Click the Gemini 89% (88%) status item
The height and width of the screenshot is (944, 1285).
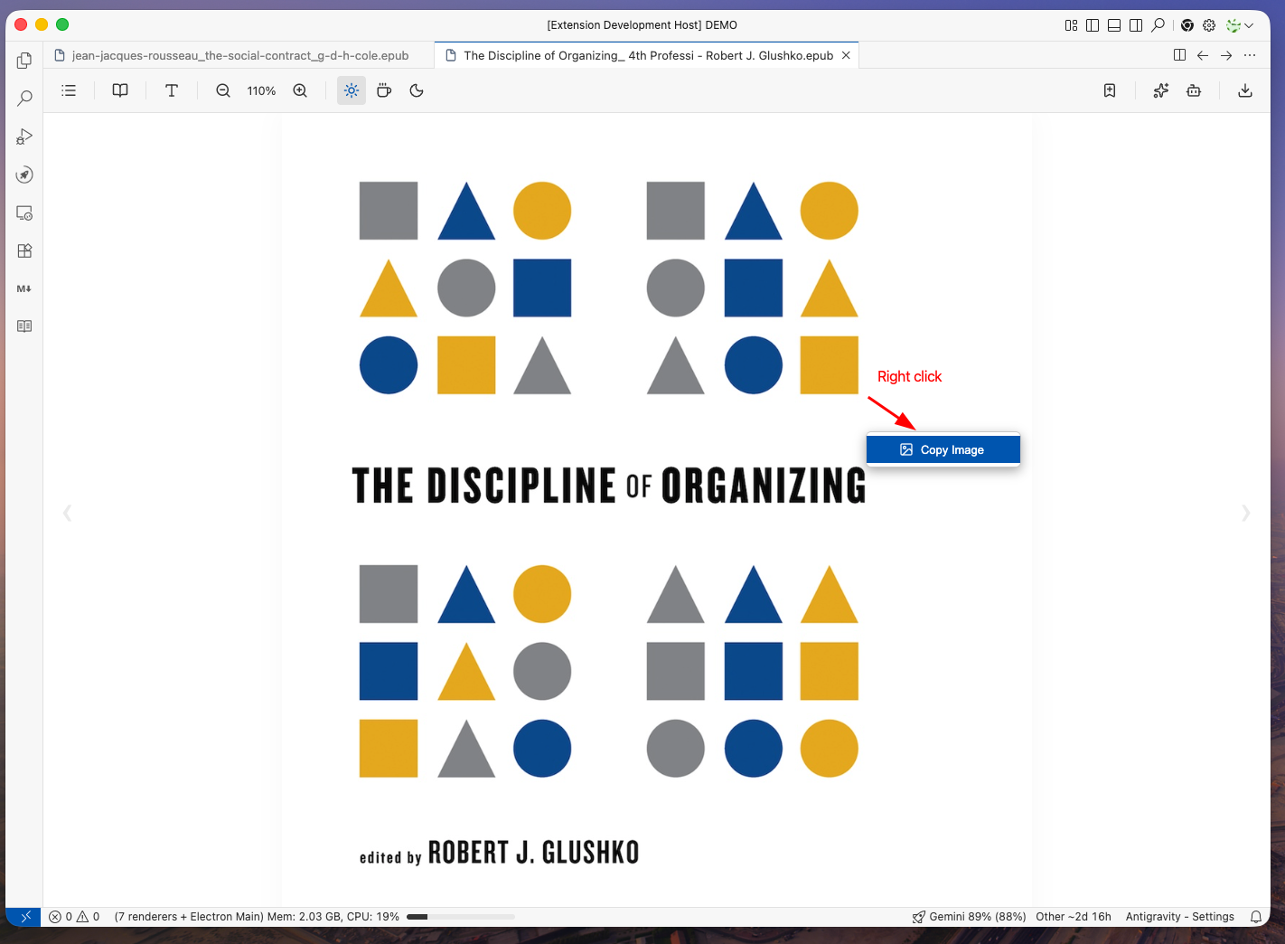click(969, 917)
